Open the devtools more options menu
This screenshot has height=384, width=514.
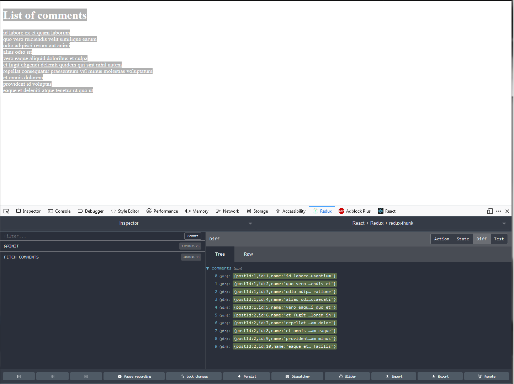(x=499, y=211)
